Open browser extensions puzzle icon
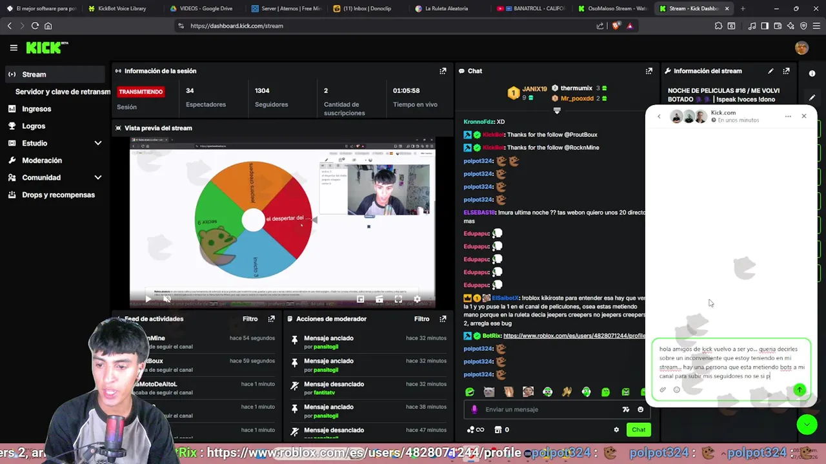826x464 pixels. click(x=718, y=26)
